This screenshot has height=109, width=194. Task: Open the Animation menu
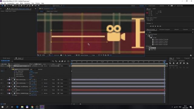pyautogui.click(x=27, y=3)
